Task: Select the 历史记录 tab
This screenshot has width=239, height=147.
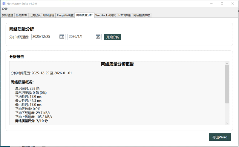Action: pyautogui.click(x=35, y=15)
